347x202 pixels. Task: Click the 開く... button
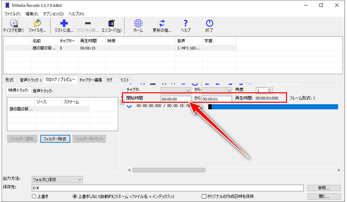[324, 196]
